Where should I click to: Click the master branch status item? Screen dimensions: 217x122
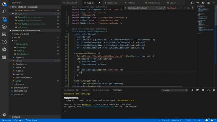click(x=7, y=120)
